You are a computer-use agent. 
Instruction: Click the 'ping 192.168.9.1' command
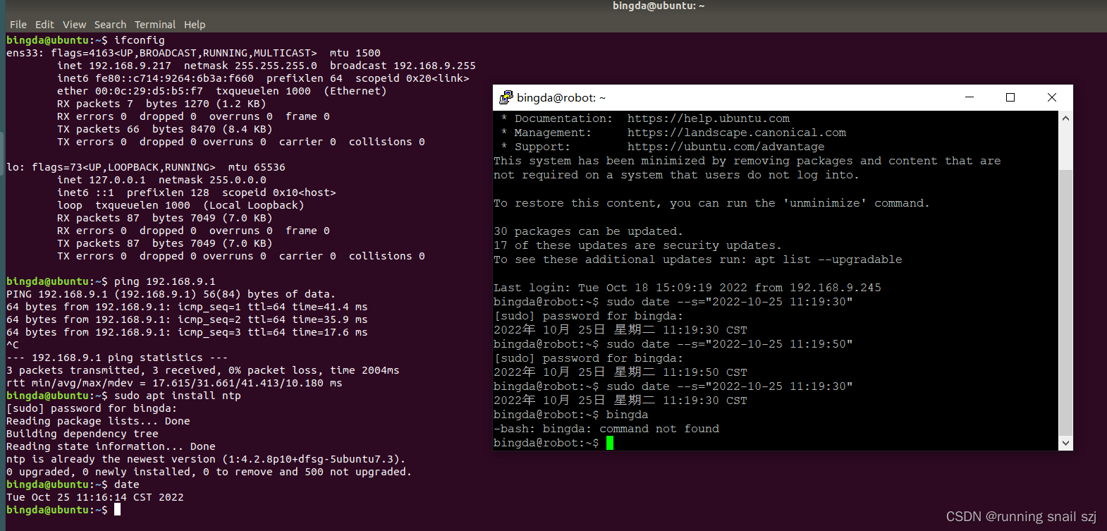tap(165, 281)
